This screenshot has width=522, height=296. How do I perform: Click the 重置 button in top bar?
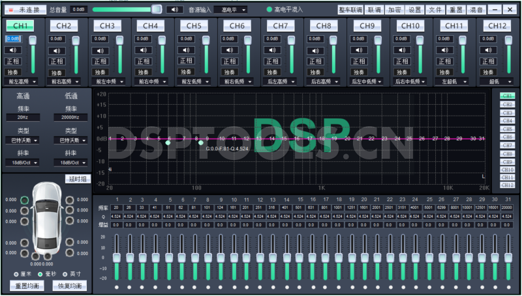455,10
